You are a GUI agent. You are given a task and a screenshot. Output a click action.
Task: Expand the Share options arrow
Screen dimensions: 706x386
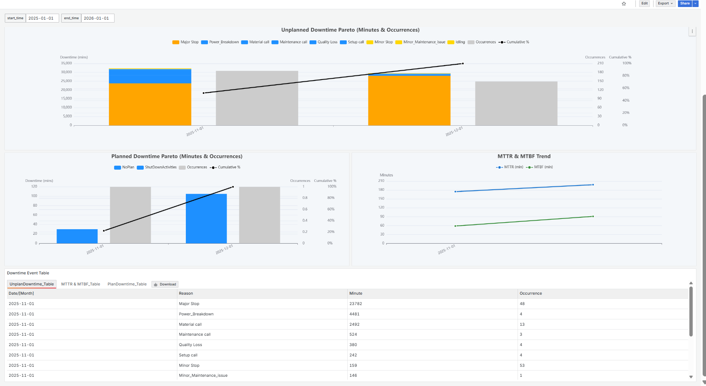(695, 3)
